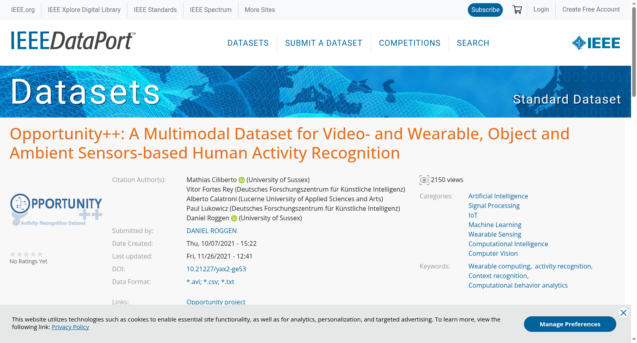637x343 pixels.
Task: Click the views eye icon
Action: [x=424, y=180]
